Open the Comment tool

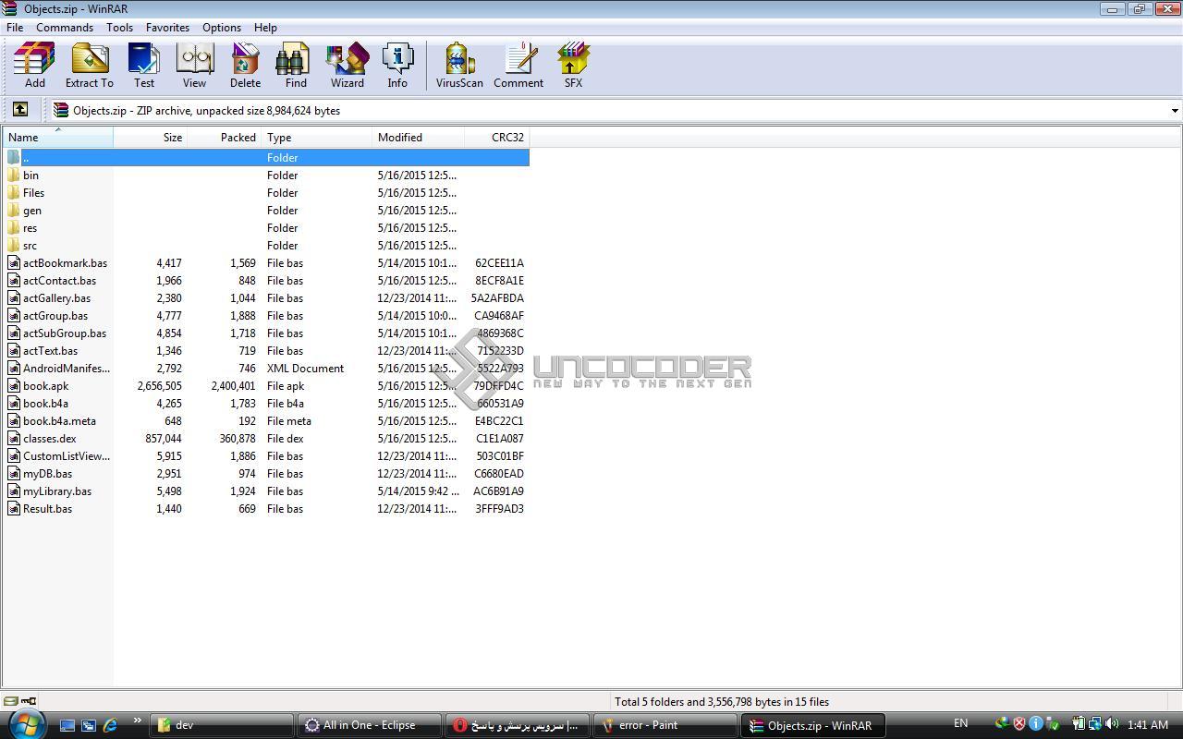click(x=518, y=65)
